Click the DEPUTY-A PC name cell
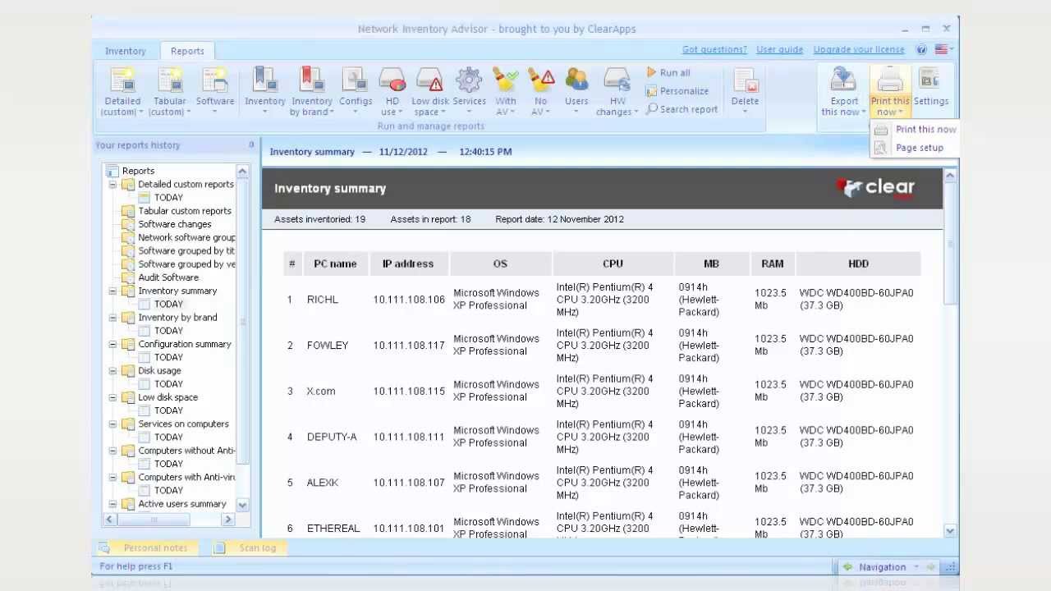 332,438
